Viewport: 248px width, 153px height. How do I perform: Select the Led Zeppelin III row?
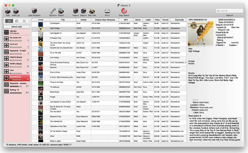pos(109,34)
